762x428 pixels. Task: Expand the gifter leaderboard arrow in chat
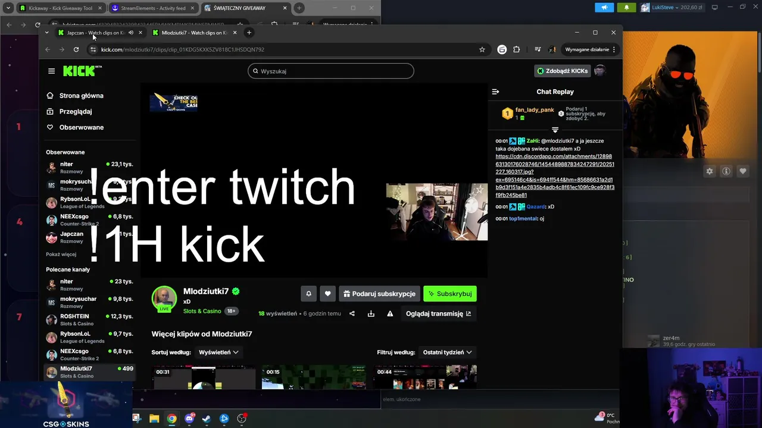555,130
